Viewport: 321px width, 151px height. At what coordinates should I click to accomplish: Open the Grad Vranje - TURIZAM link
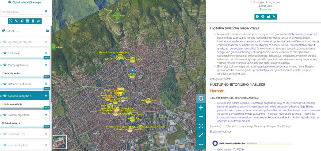click(231, 149)
